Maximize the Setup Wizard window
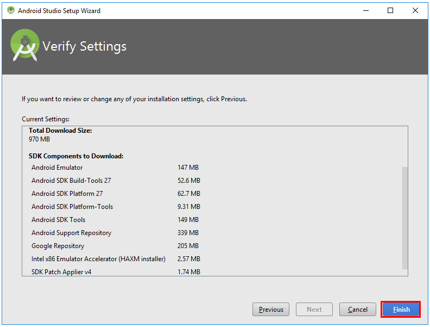 coord(390,10)
